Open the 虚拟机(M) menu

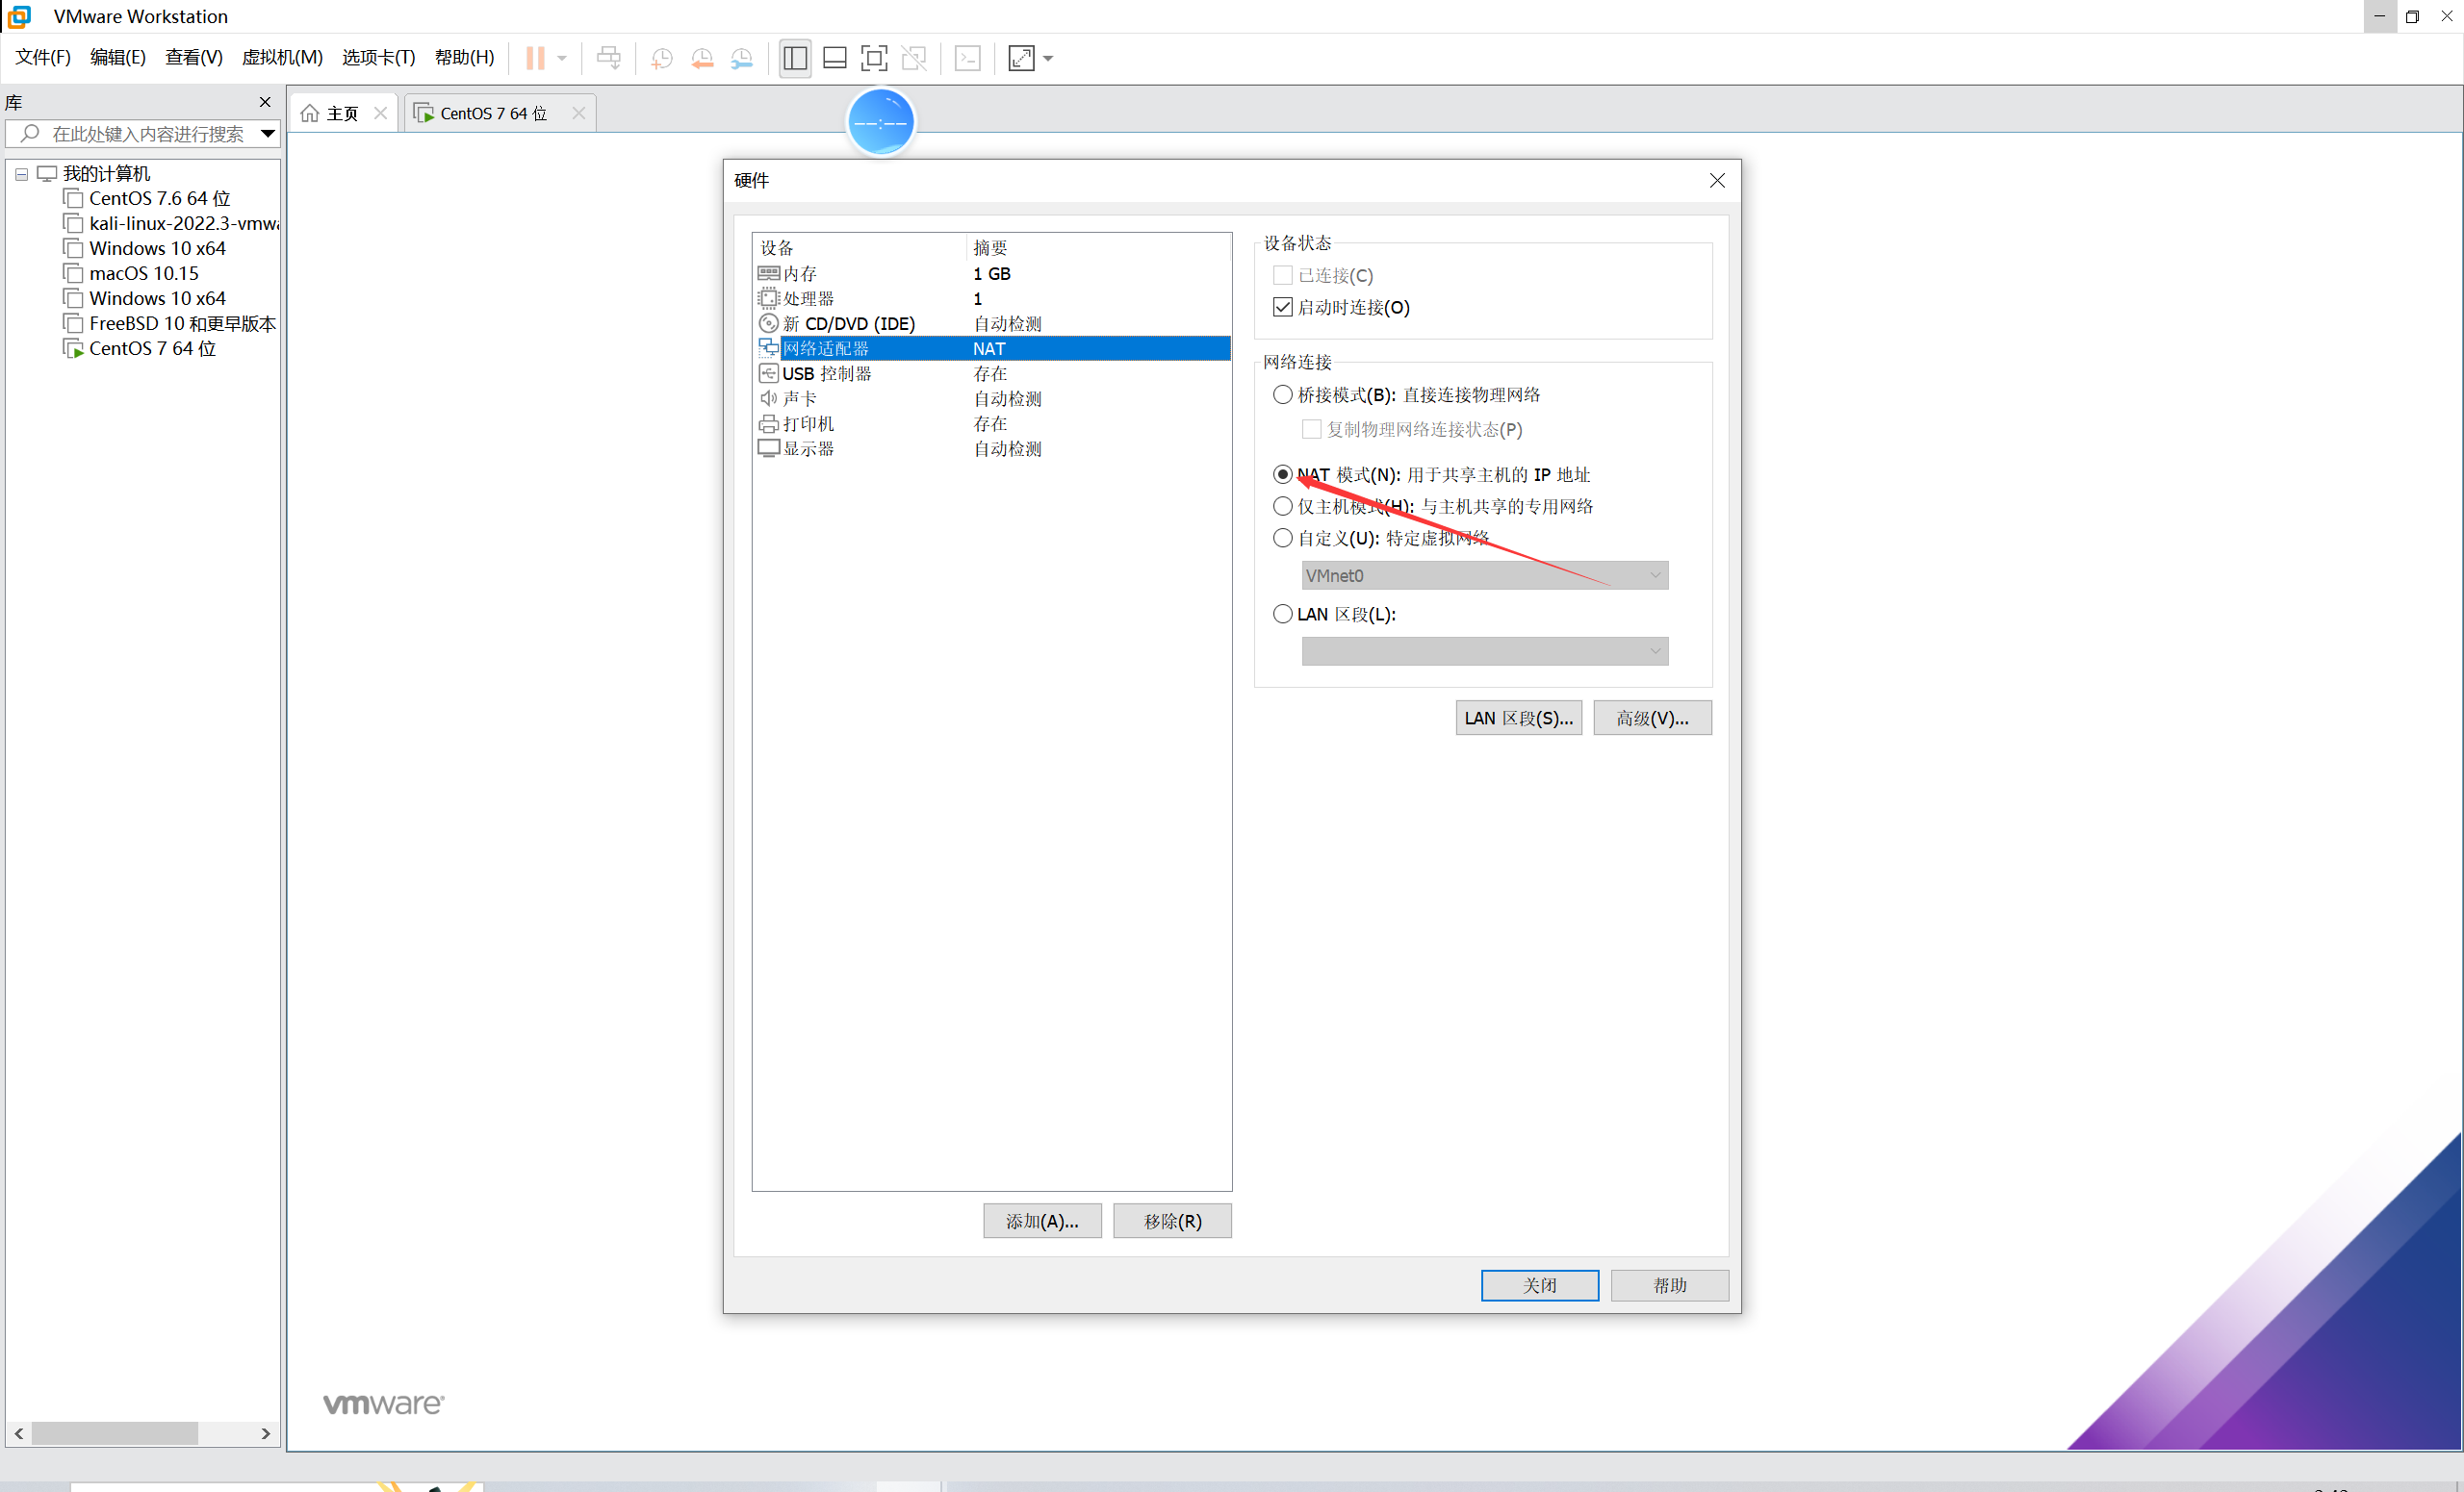pyautogui.click(x=282, y=57)
